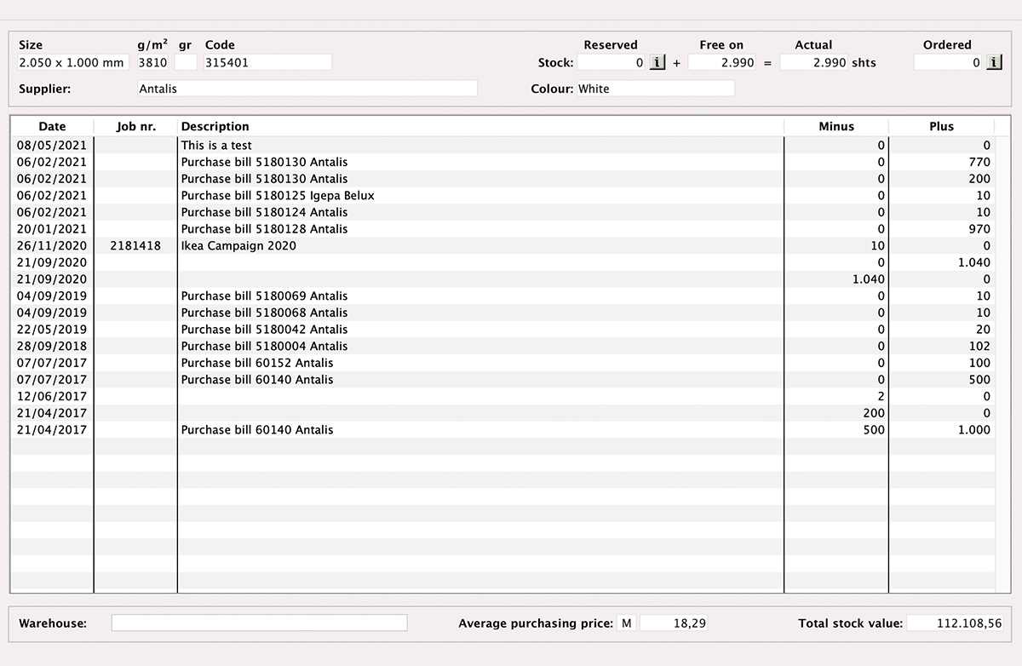
Task: Click the Description column header
Action: 480,126
